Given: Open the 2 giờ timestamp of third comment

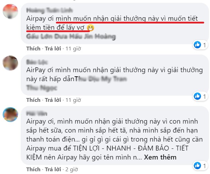Looking at the screenshot, I should [71, 170].
